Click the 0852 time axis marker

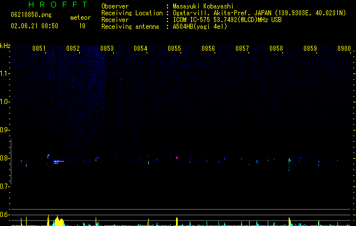tap(73, 49)
